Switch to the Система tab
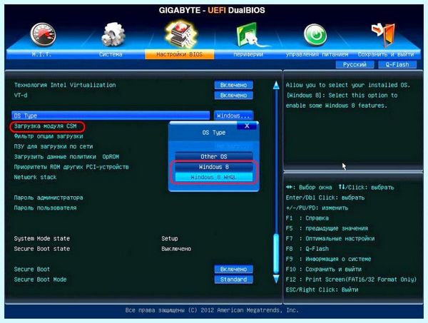 (111, 54)
